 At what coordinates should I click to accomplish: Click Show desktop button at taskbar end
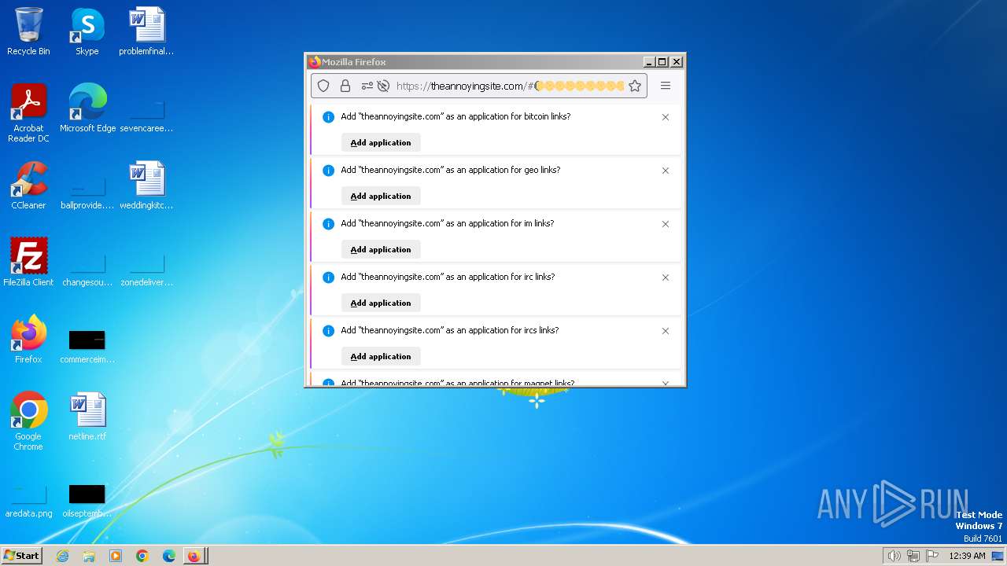pos(998,556)
